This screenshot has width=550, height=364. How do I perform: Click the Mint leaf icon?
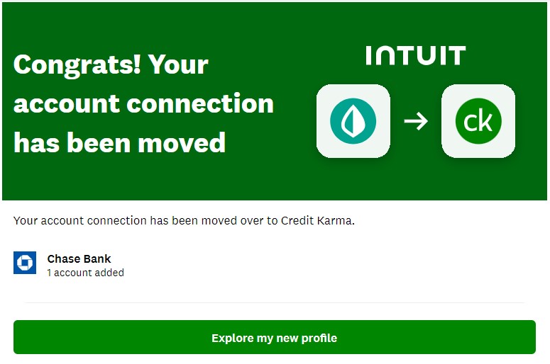click(353, 121)
